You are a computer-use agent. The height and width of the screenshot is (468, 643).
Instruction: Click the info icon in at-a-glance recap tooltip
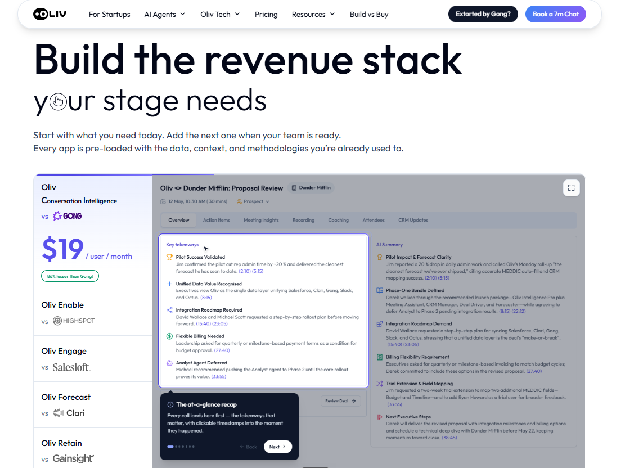tap(170, 404)
